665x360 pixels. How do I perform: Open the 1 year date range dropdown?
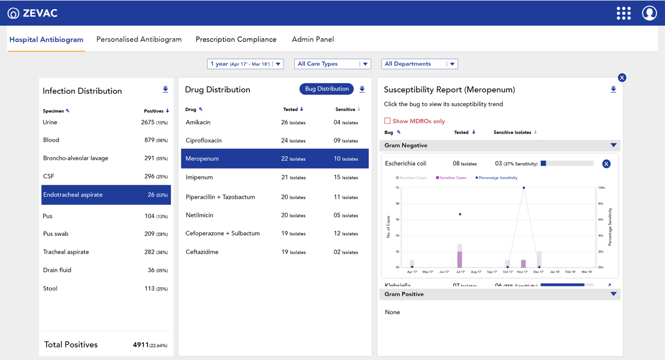(245, 64)
